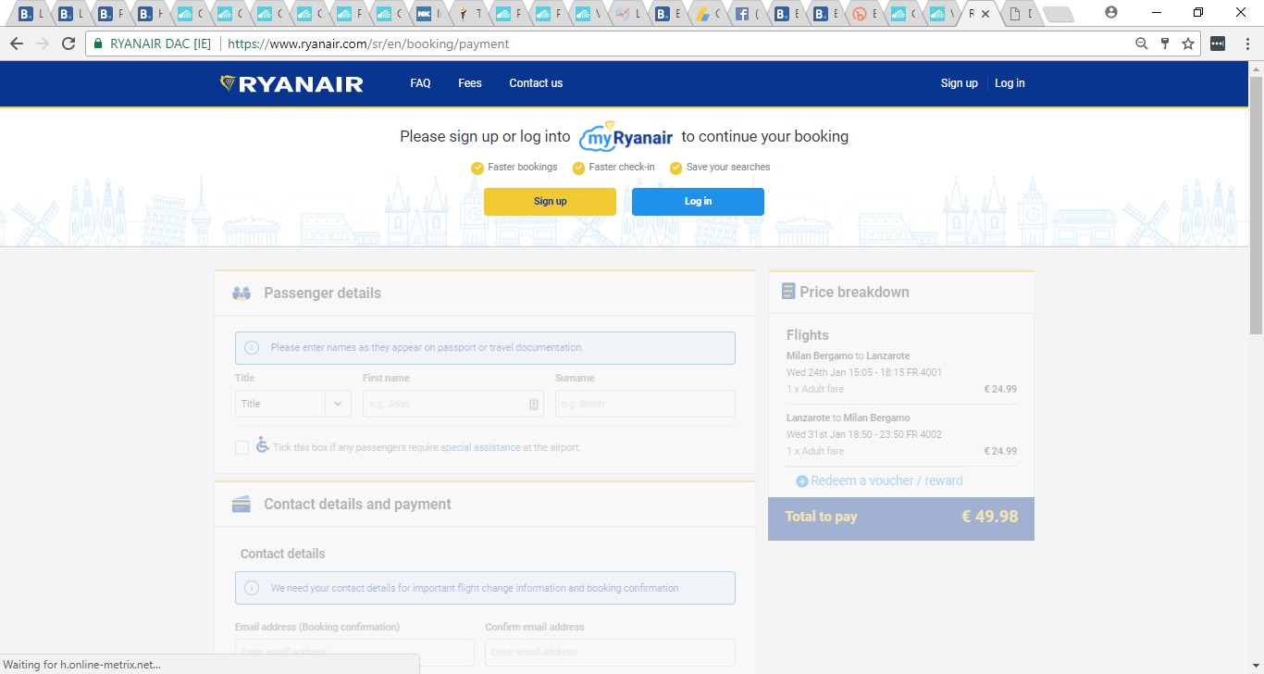The image size is (1264, 674).
Task: Click the zoom magnifier icon in address bar
Action: 1142,44
